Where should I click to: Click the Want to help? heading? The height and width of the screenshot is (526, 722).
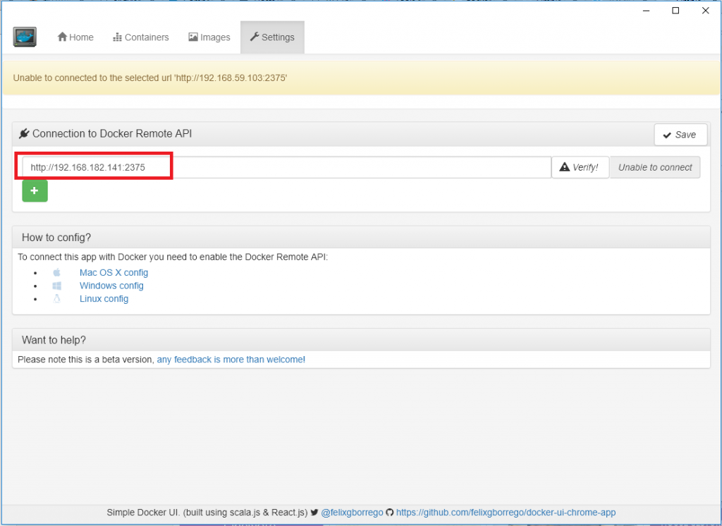click(x=54, y=340)
